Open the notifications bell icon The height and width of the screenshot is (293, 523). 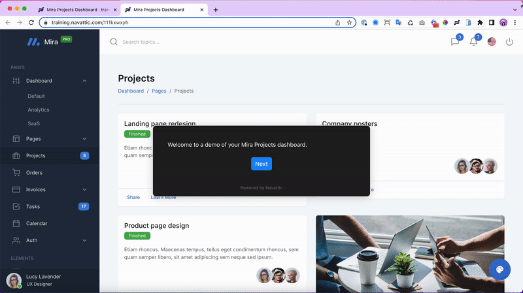(473, 42)
